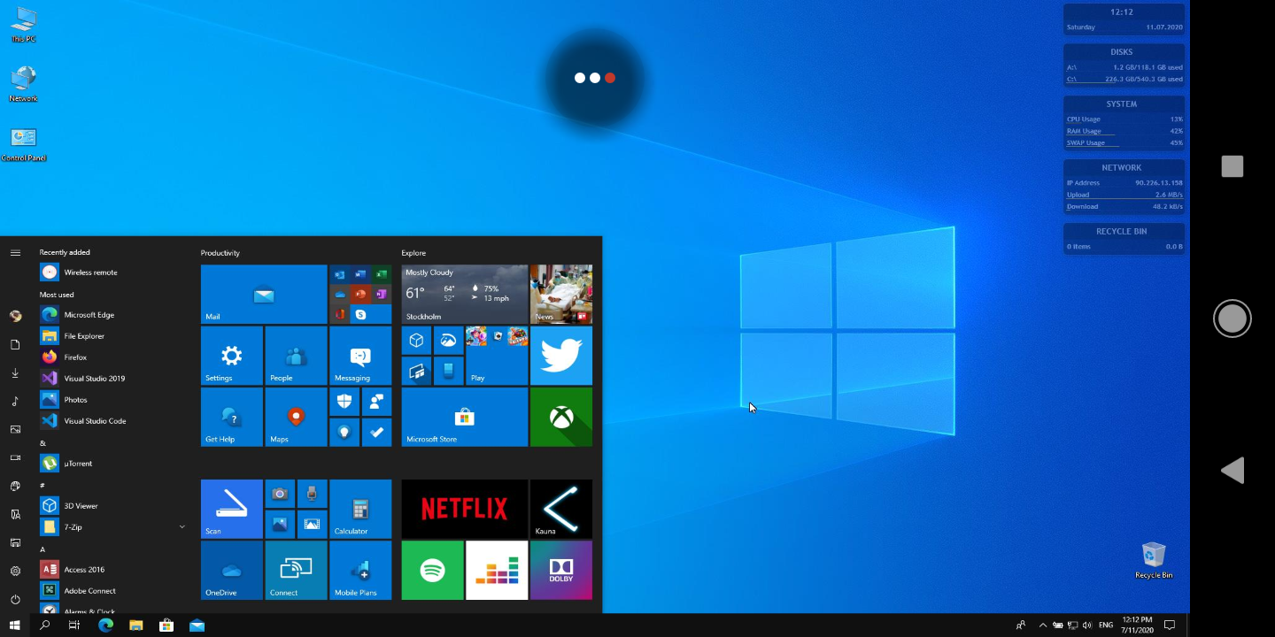
Task: Open the Messaging tile
Action: tap(360, 356)
